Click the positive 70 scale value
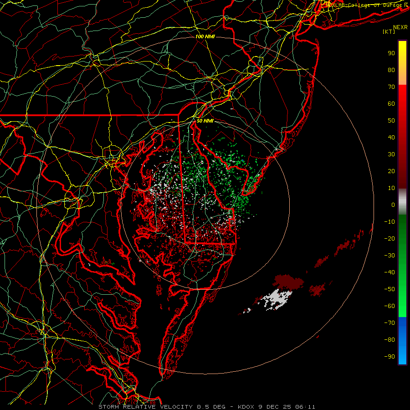Viewport: 410px width, 410px height. (x=391, y=87)
